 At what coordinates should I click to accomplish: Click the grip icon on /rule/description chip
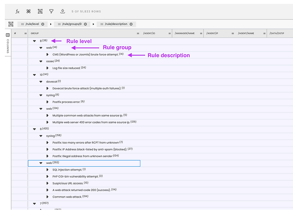102,24
